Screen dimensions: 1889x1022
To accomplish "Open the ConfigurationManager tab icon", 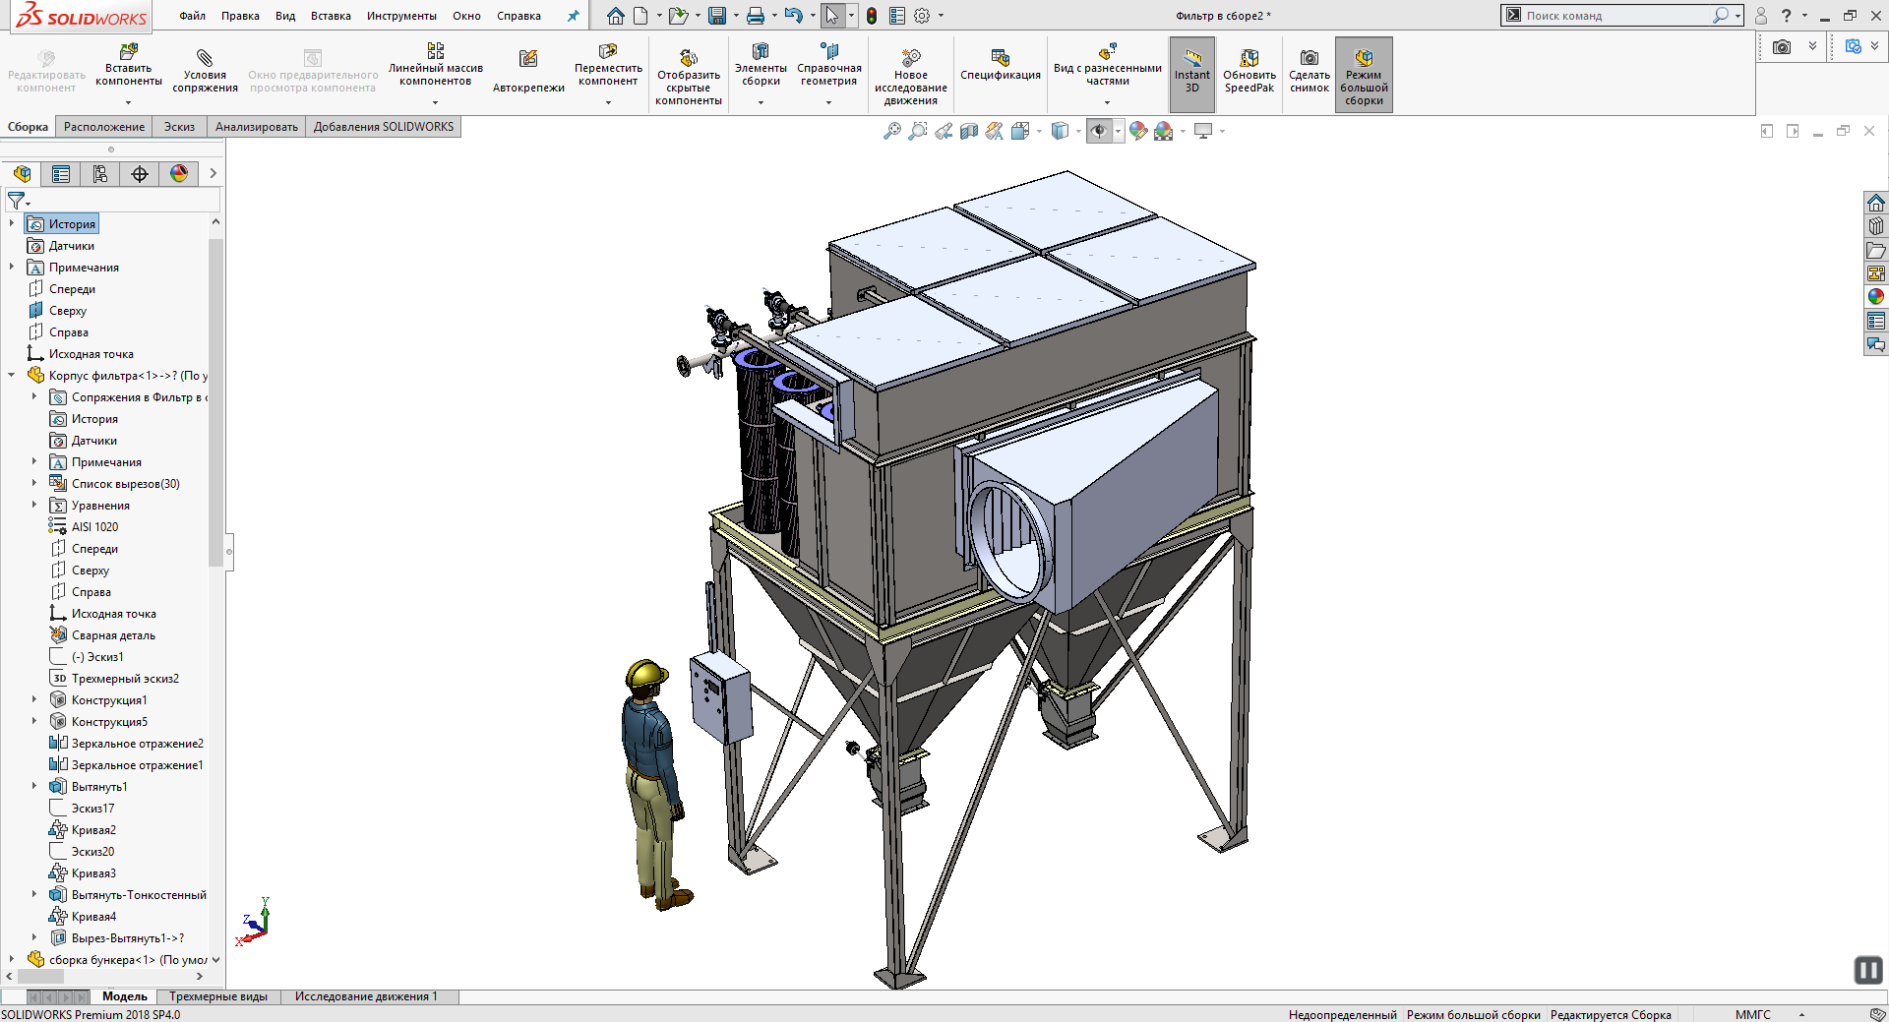I will point(100,174).
